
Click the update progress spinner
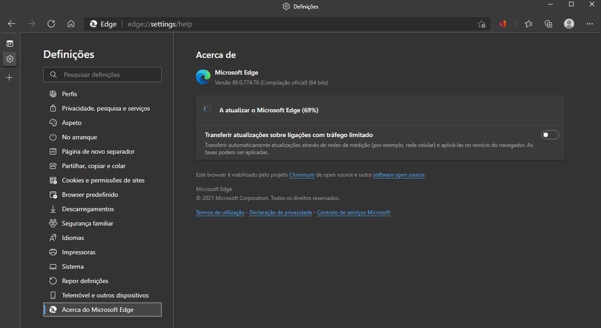[208, 110]
